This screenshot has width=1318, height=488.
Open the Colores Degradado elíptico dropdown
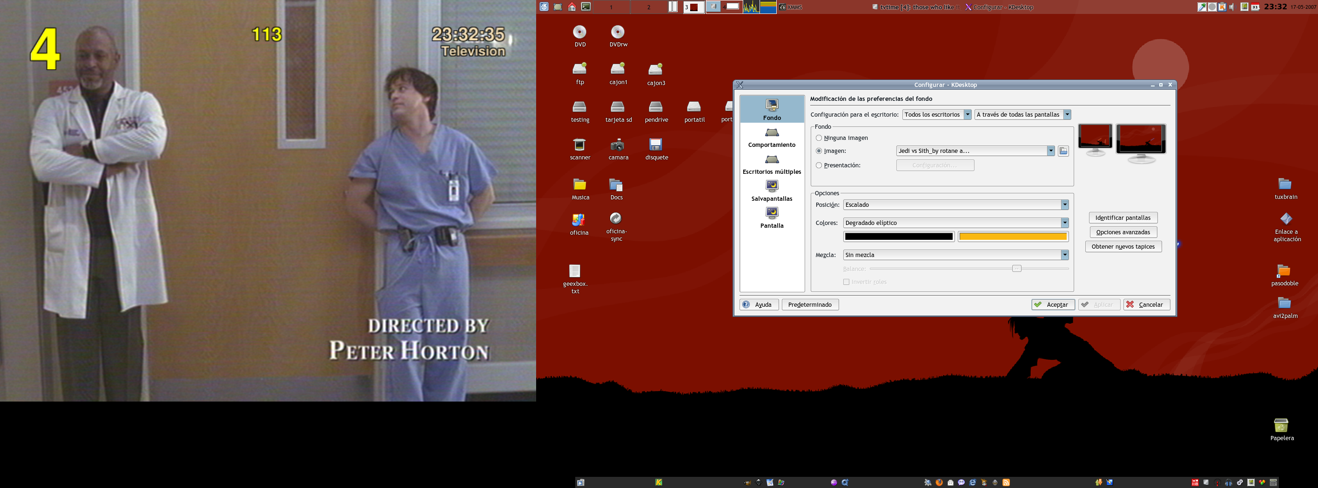coord(955,223)
